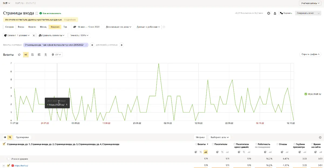Toggle the Итого и средние checkbox
This screenshot has width=324, height=168.
[x=8, y=159]
